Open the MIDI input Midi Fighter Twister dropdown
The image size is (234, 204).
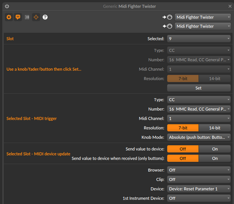click(x=203, y=17)
